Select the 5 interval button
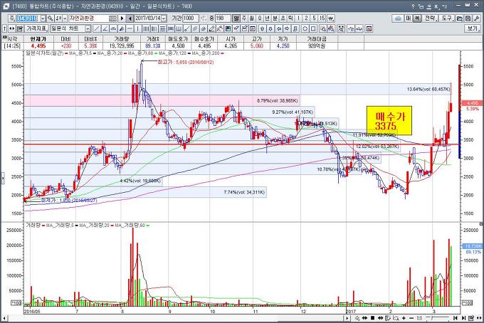484x323 pixels. pos(314,18)
